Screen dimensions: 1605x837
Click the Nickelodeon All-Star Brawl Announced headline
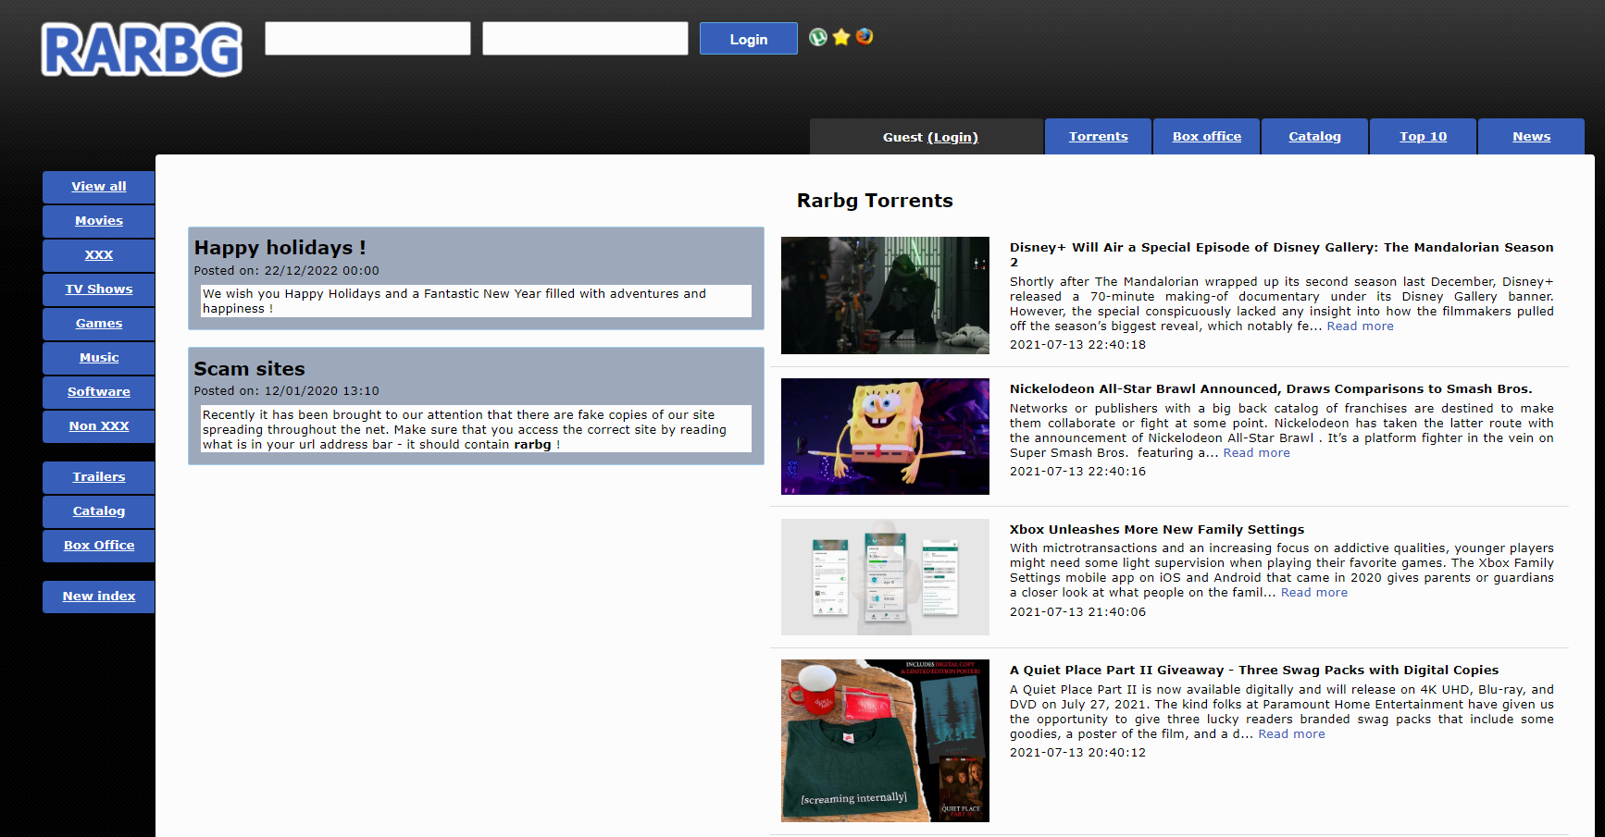pyautogui.click(x=1271, y=389)
